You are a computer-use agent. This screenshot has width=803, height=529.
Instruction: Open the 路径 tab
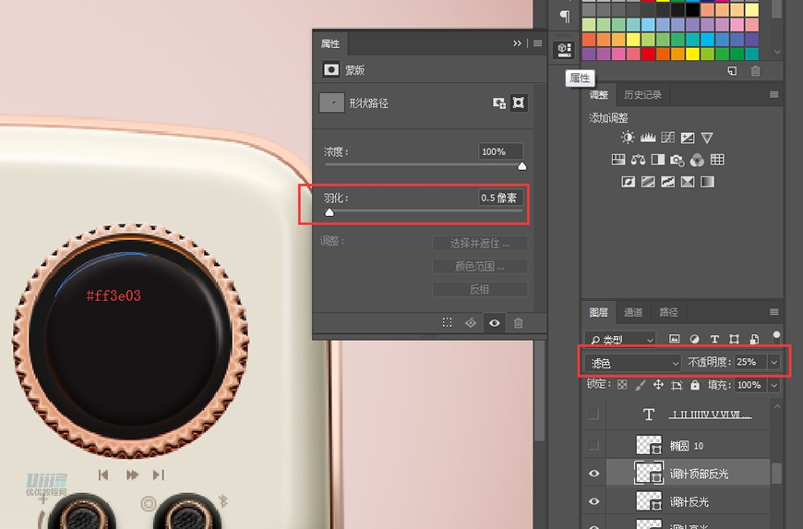click(668, 312)
